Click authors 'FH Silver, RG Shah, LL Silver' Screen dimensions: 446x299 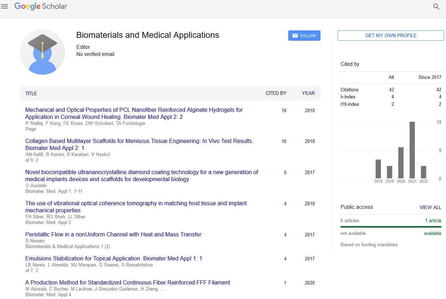[x=56, y=217]
